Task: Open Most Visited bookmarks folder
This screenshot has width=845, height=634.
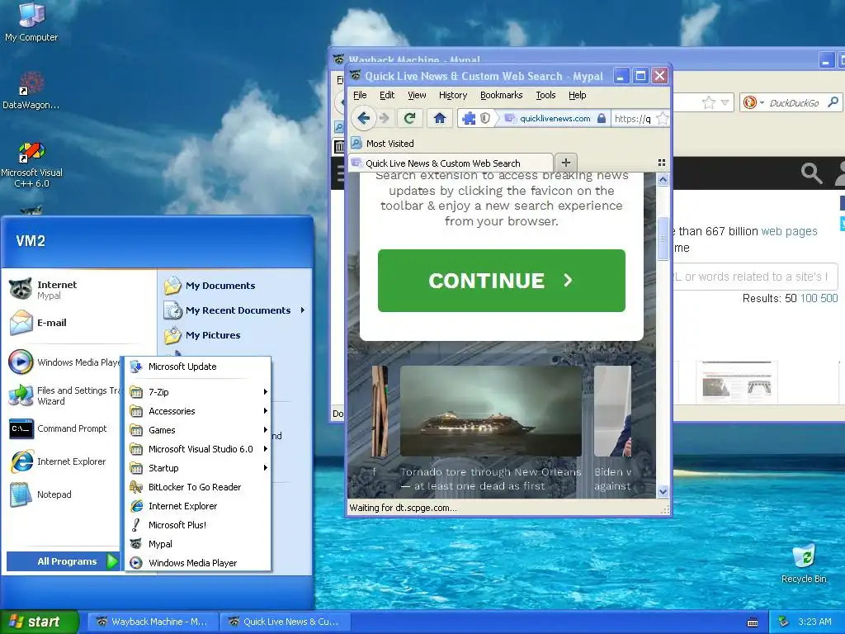Action: coord(383,144)
